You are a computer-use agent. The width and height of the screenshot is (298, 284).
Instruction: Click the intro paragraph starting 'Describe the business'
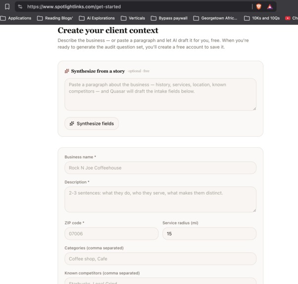point(153,44)
